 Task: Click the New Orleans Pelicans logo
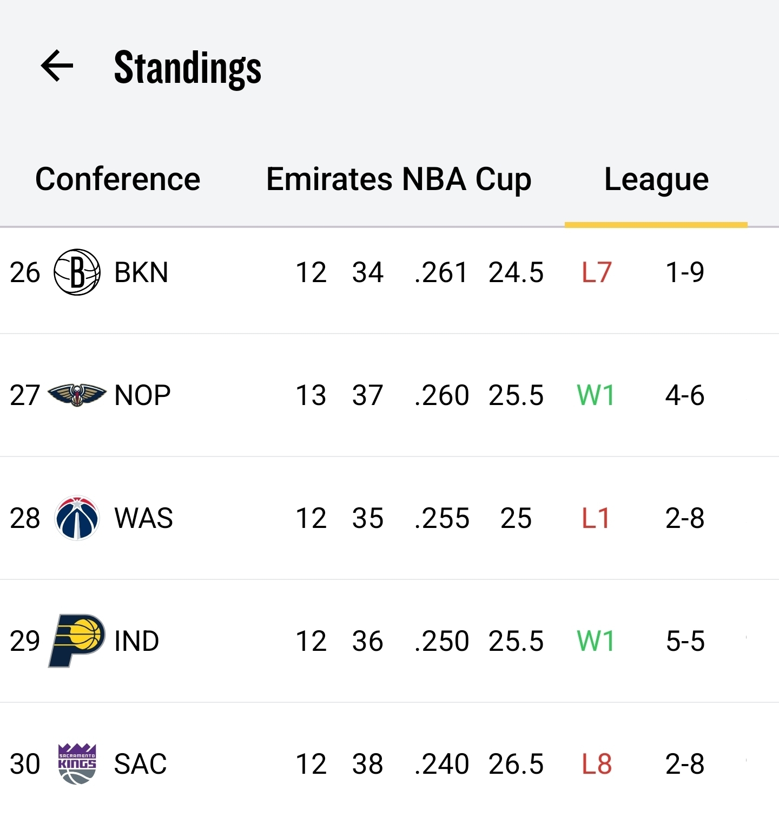pyautogui.click(x=77, y=395)
